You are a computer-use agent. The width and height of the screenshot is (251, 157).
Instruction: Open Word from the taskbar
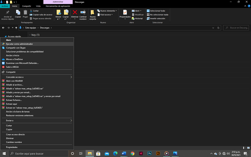pyautogui.click(x=124, y=154)
